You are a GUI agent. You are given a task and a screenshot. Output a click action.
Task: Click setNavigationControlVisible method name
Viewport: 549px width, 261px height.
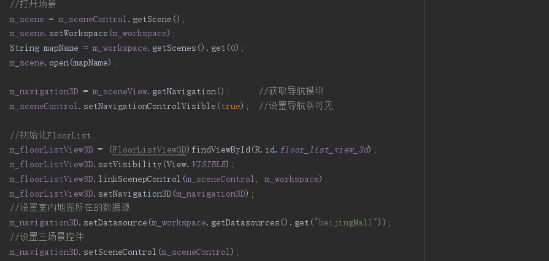[x=150, y=107]
